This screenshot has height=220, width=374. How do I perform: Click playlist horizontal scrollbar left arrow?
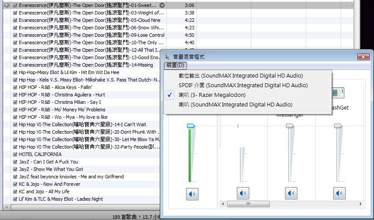click(x=7, y=207)
